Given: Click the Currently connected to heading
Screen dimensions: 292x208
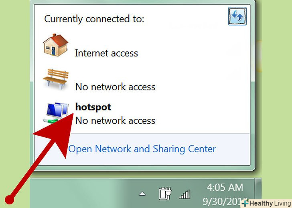Looking at the screenshot, I should click(94, 19).
